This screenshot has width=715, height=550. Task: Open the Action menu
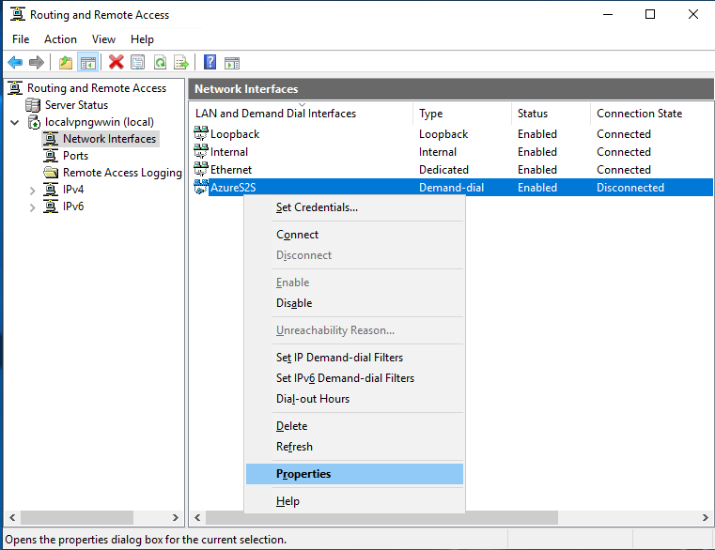point(60,39)
